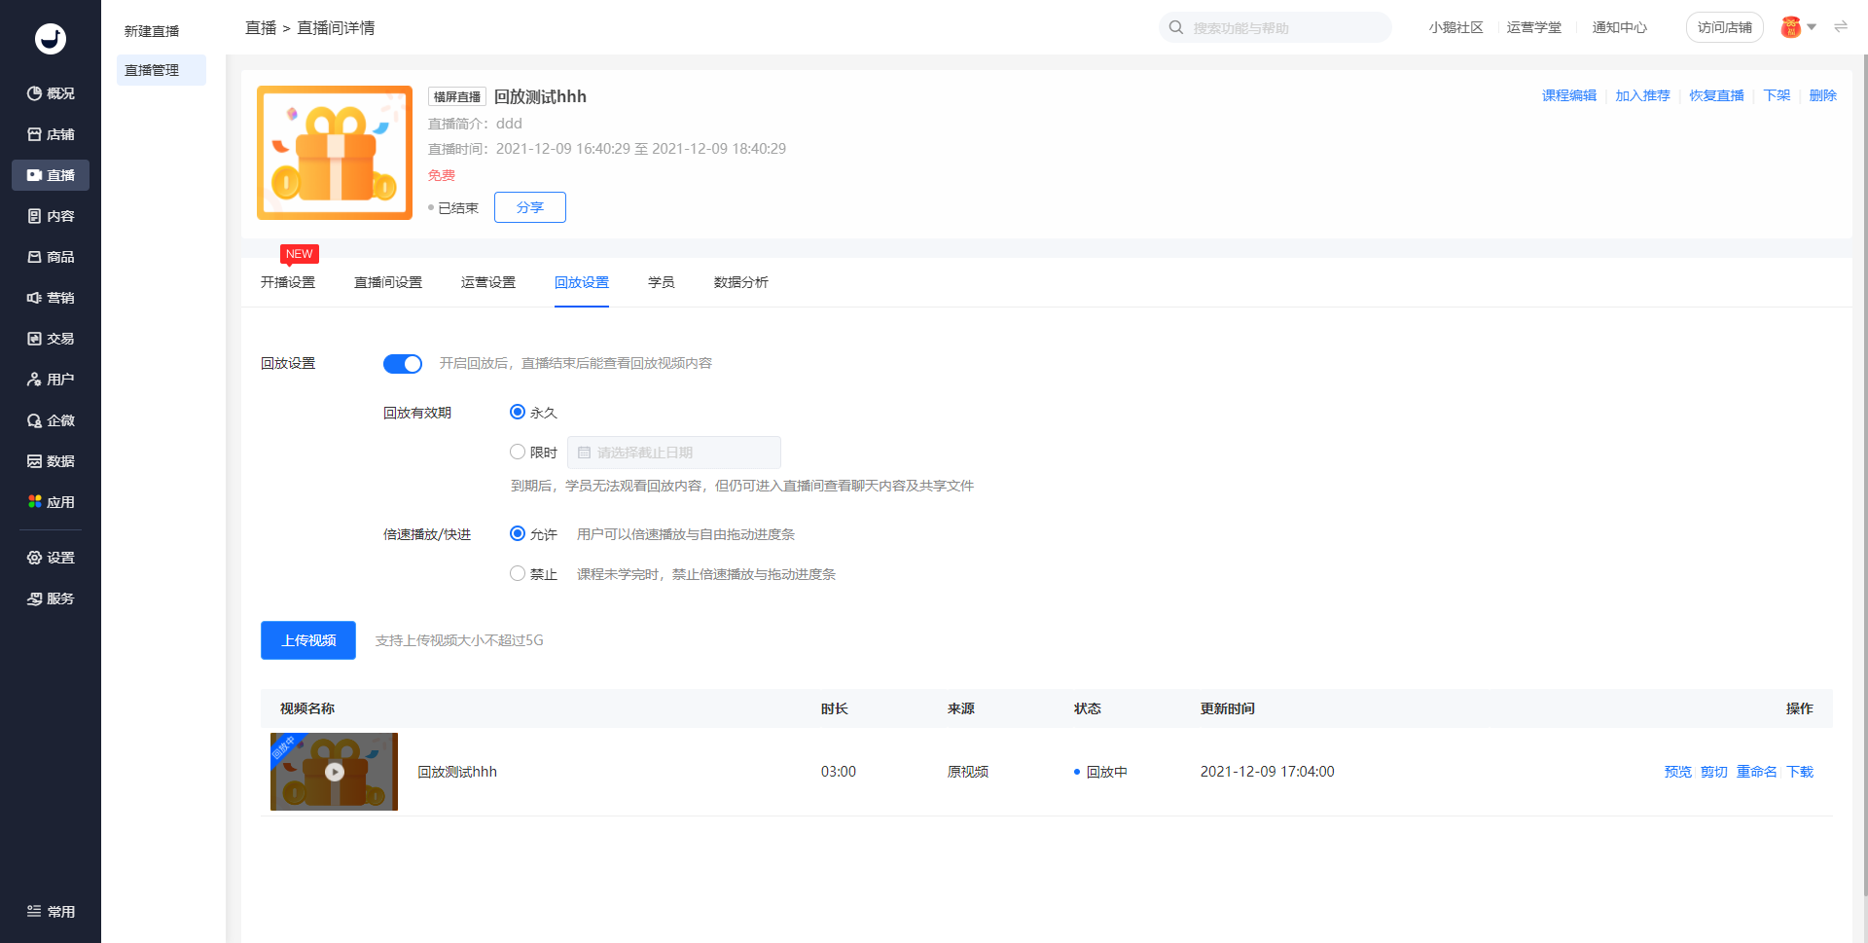Open the 商品 panel from the sidebar
1868x943 pixels.
pos(51,257)
